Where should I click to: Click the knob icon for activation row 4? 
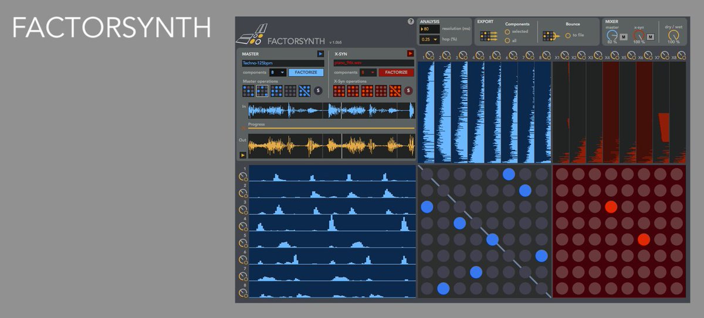[243, 226]
